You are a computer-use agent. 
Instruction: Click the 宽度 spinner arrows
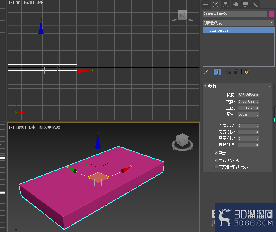pyautogui.click(x=257, y=102)
